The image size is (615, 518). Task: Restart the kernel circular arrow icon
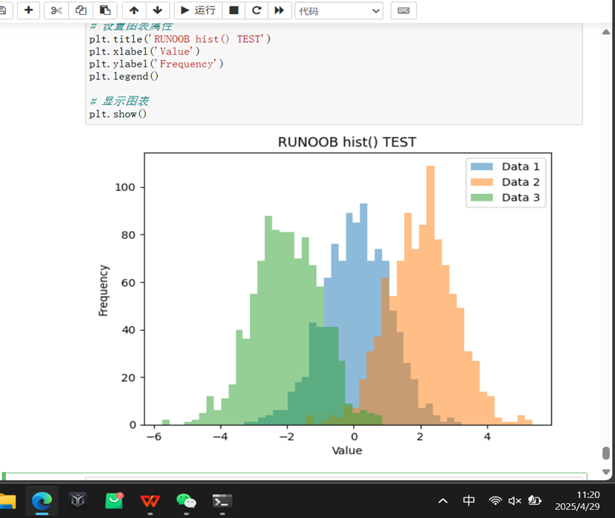click(257, 10)
